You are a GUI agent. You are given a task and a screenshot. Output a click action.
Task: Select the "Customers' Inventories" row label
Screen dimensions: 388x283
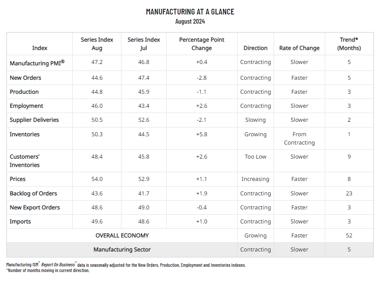pyautogui.click(x=25, y=161)
